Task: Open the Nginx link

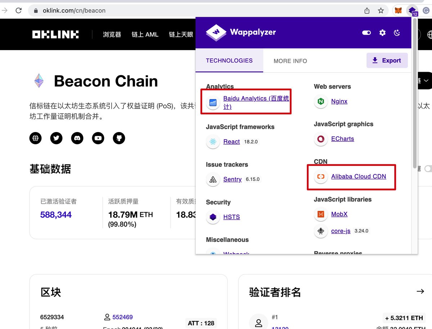Action: point(339,101)
